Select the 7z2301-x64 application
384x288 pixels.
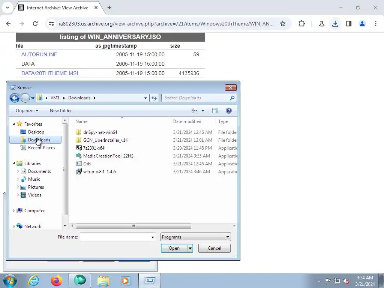point(93,148)
